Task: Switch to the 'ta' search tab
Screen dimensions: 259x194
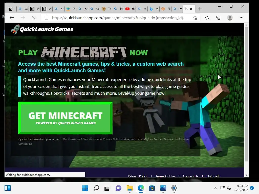Action: (95, 9)
